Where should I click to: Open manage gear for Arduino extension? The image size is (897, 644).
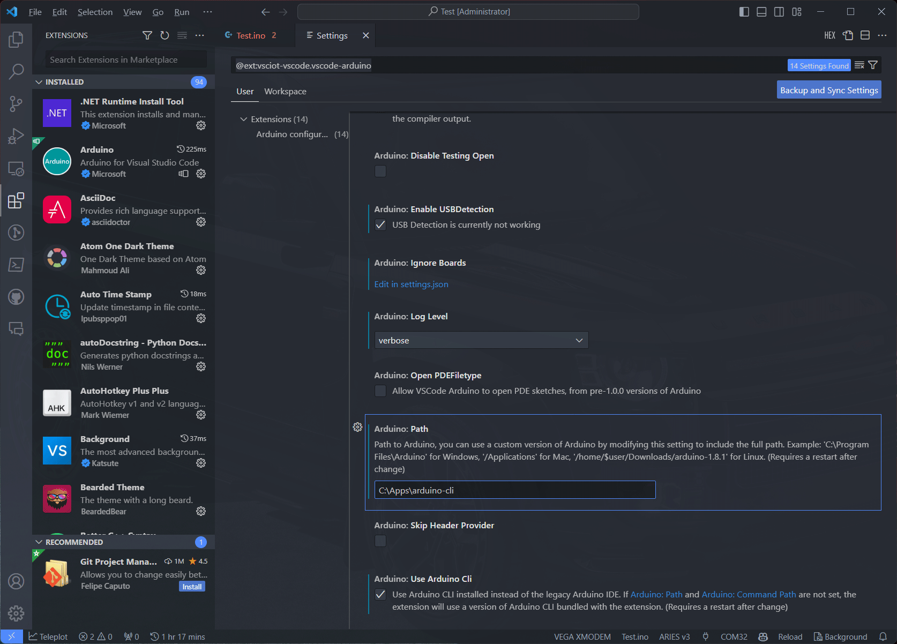[x=201, y=174]
